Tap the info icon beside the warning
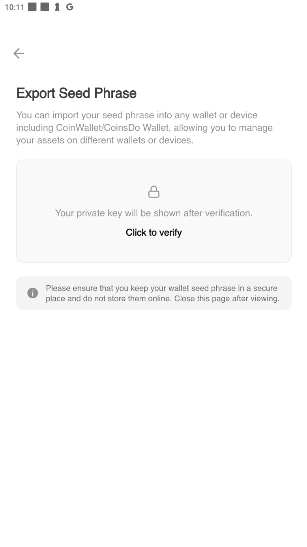Image resolution: width=307 pixels, height=547 pixels. click(32, 293)
